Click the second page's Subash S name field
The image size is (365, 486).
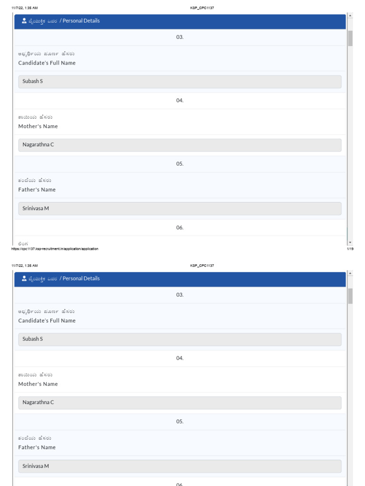tap(180, 339)
